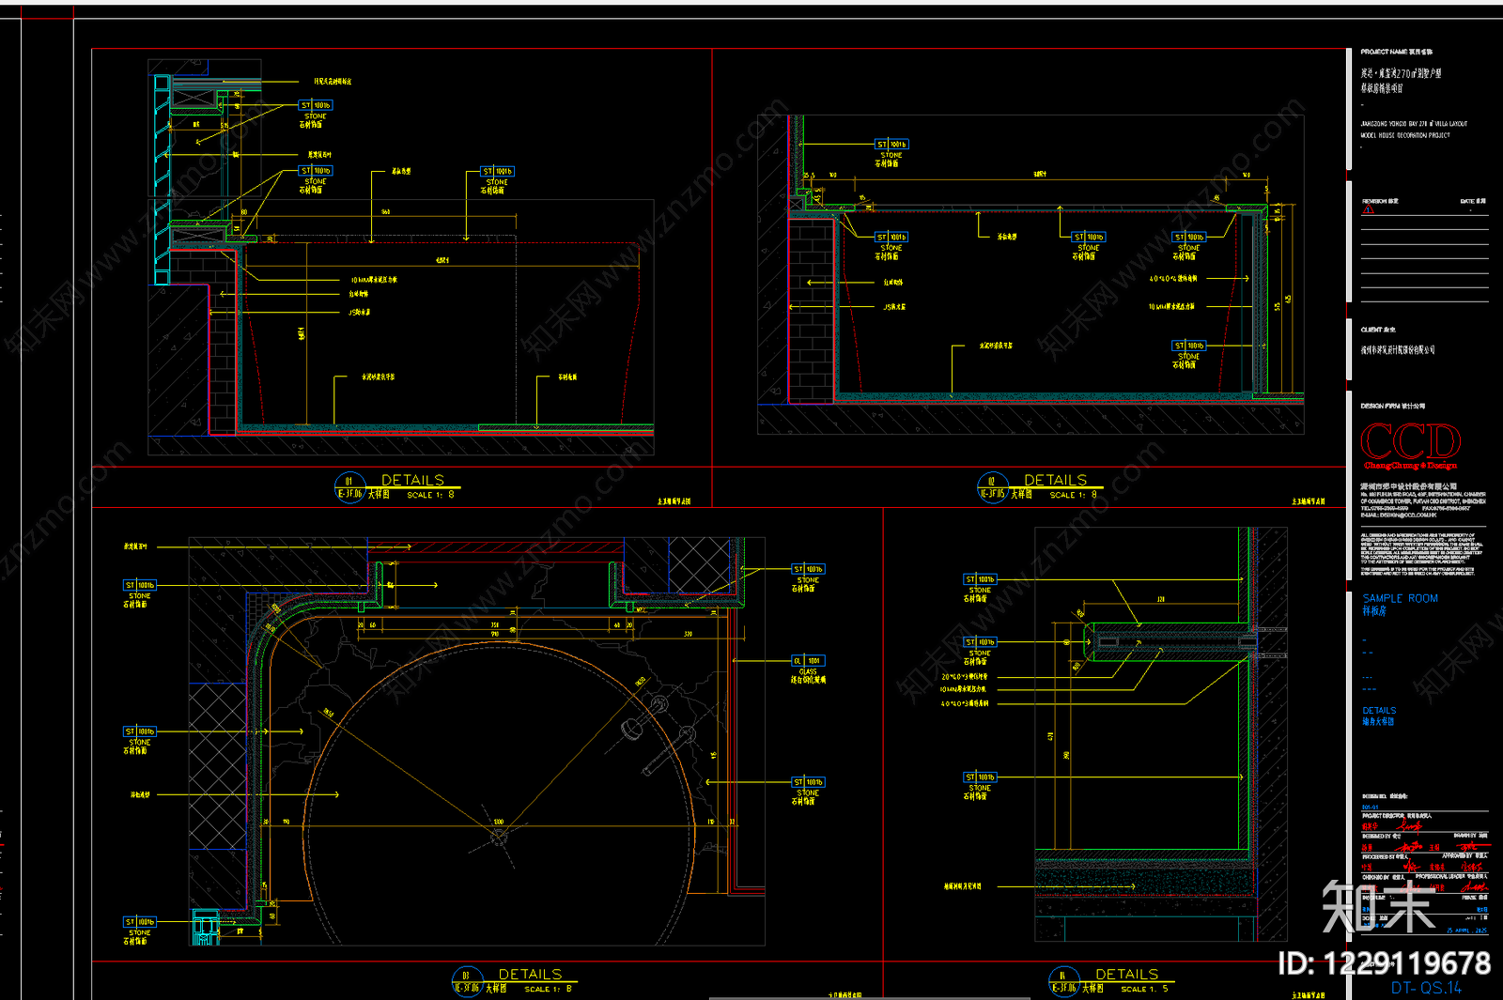
Task: Click the SCALE 1: 8 label under detail 01
Action: 430,495
